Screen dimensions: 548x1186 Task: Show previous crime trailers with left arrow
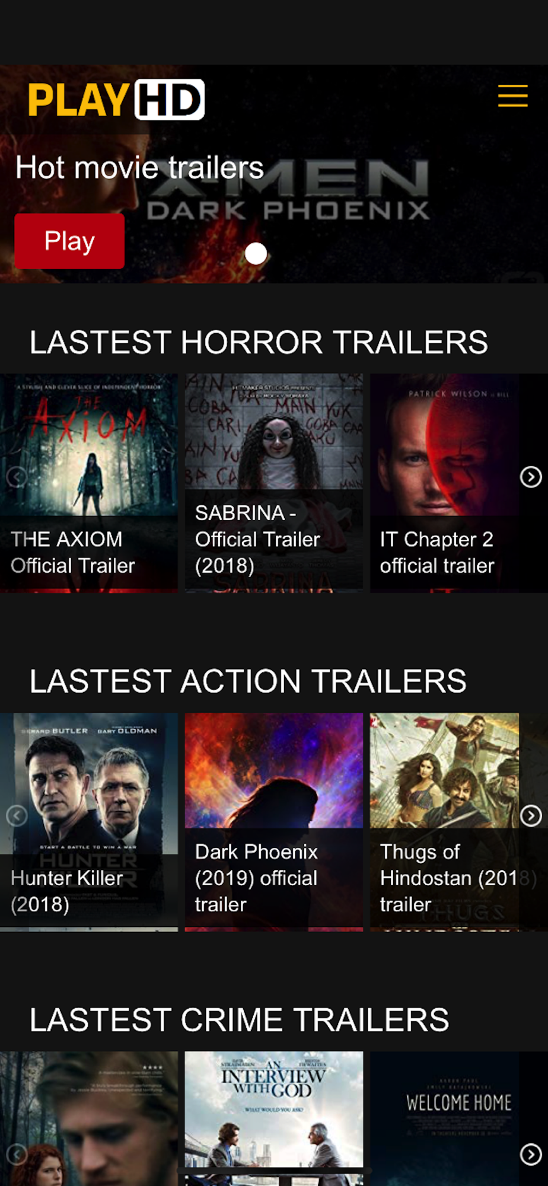[x=17, y=1154]
